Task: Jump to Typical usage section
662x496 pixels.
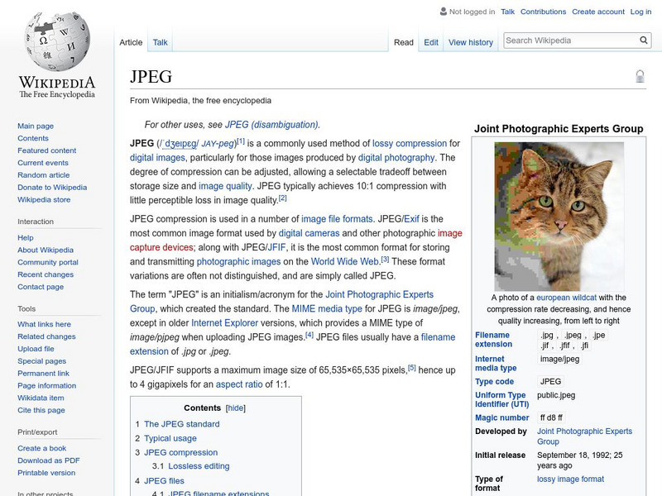Action: [170, 438]
